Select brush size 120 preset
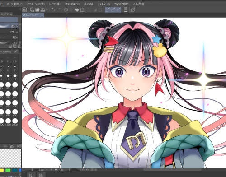 coord(15,95)
